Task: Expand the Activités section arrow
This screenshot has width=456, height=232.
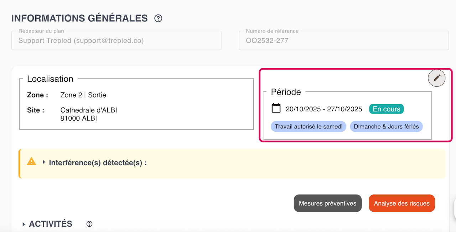Action: [x=24, y=224]
